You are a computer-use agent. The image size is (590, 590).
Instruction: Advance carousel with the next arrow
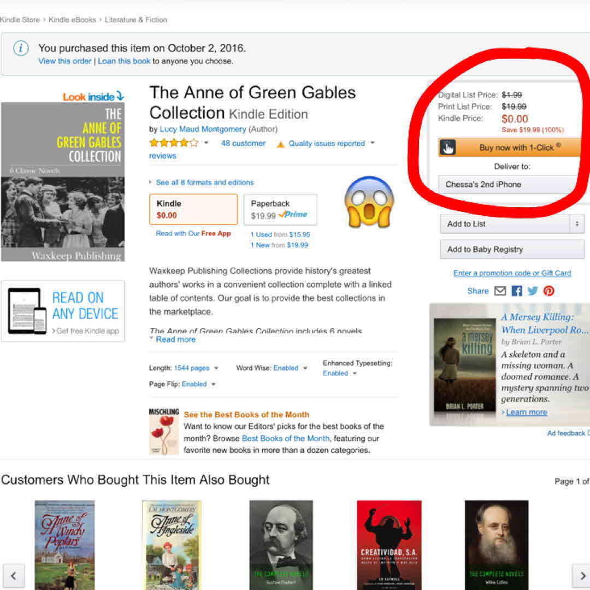581,575
